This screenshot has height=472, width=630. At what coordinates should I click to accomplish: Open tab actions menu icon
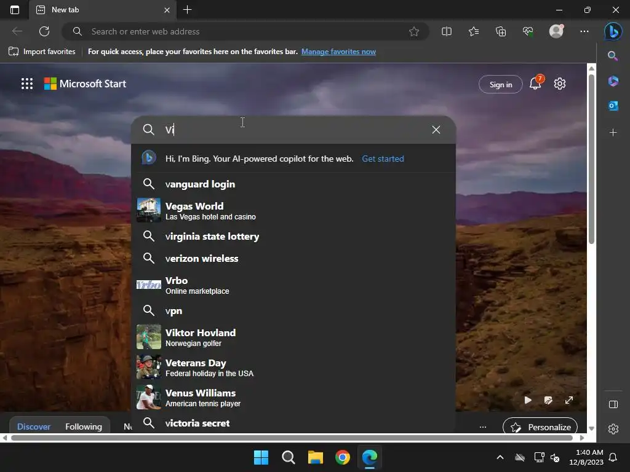15,10
